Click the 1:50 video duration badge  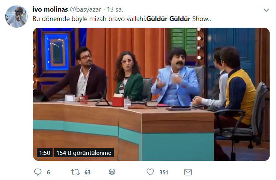pyautogui.click(x=45, y=153)
